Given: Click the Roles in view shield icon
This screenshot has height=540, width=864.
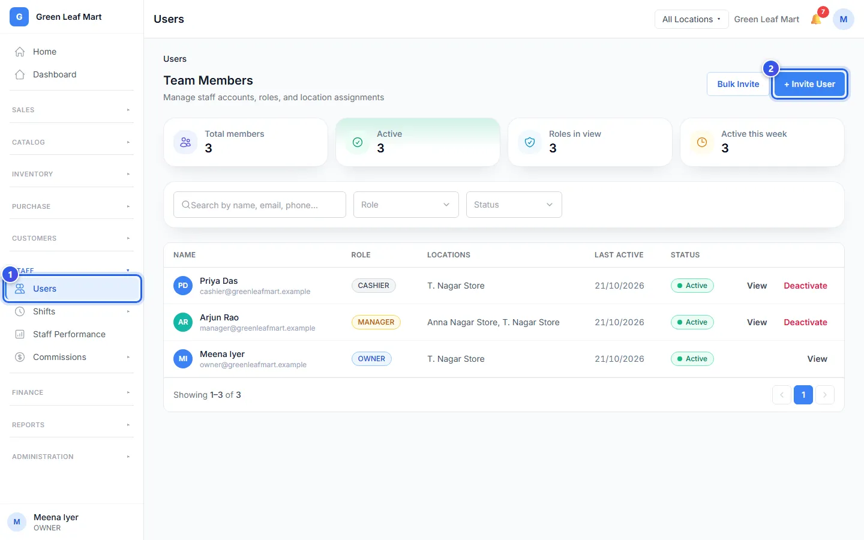Looking at the screenshot, I should pyautogui.click(x=530, y=142).
